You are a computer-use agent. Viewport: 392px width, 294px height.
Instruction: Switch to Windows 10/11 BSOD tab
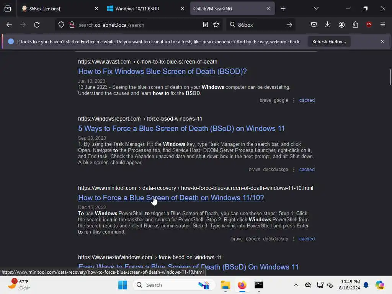click(146, 8)
